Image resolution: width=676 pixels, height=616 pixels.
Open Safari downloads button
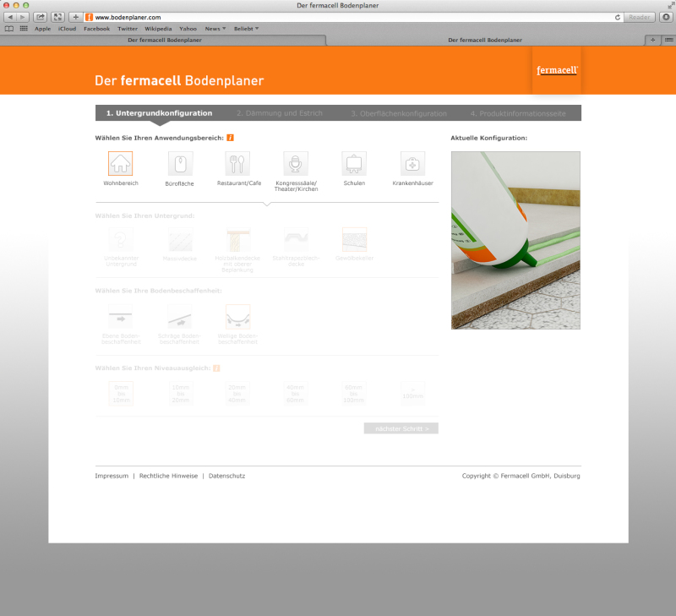pyautogui.click(x=666, y=17)
